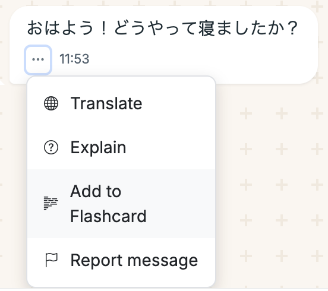The width and height of the screenshot is (328, 291).
Task: Click the Japanese message text
Action: point(163,28)
